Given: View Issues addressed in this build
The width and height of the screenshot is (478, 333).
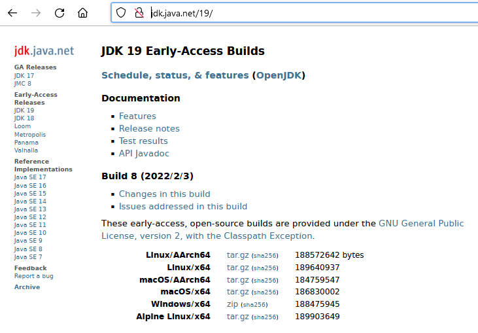Looking at the screenshot, I should 183,207.
